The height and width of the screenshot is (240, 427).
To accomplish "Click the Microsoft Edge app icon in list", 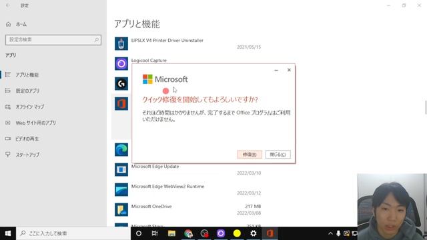I will pos(121,149).
